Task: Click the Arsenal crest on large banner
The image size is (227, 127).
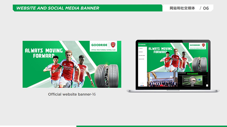Action: (x=113, y=45)
